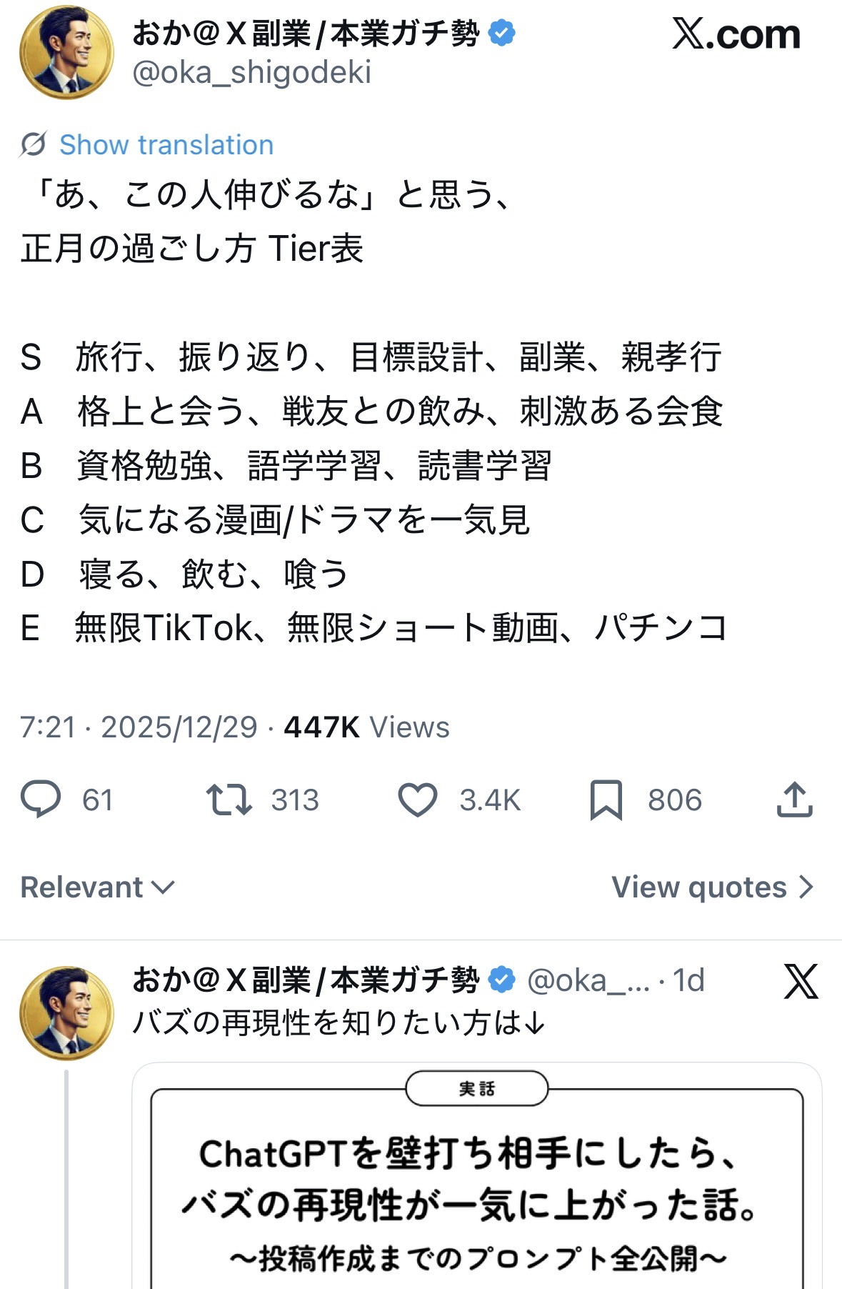Click the Show translation link
Image resolution: width=842 pixels, height=1289 pixels.
click(166, 144)
